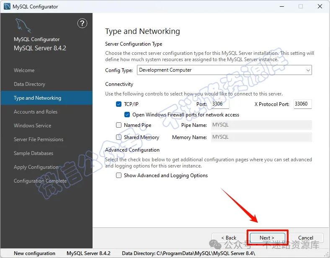330x258 pixels.
Task: Click the X Protocol Port field 33060
Action: tap(303, 104)
